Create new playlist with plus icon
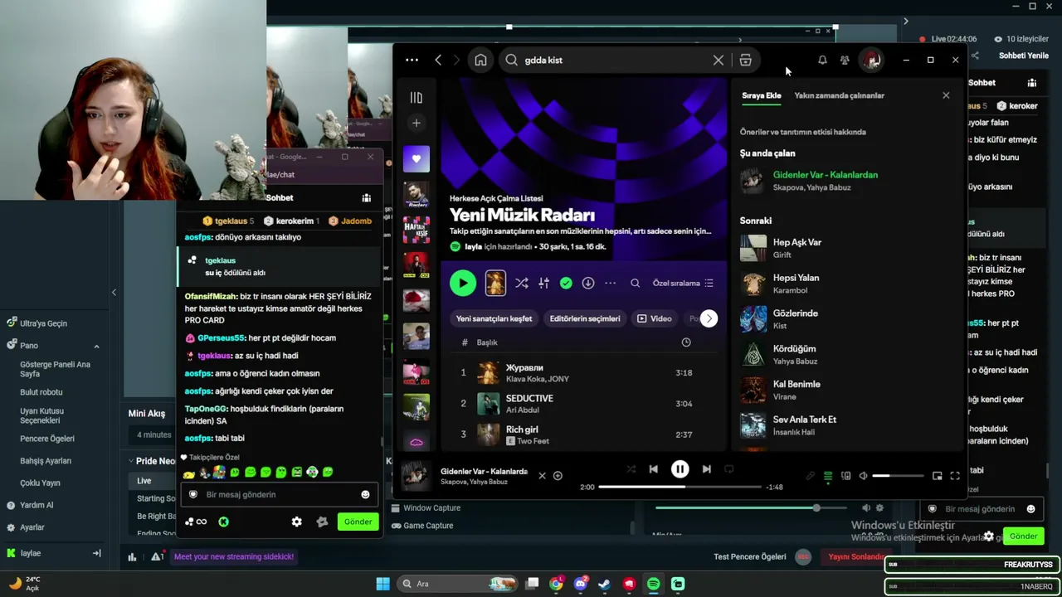Image resolution: width=1062 pixels, height=597 pixels. (417, 123)
